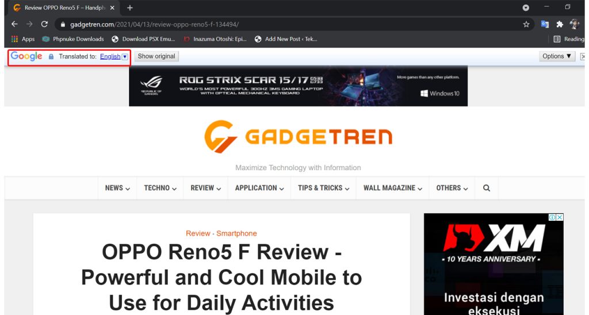Open the NEWS navigation menu
The width and height of the screenshot is (589, 315).
[117, 188]
